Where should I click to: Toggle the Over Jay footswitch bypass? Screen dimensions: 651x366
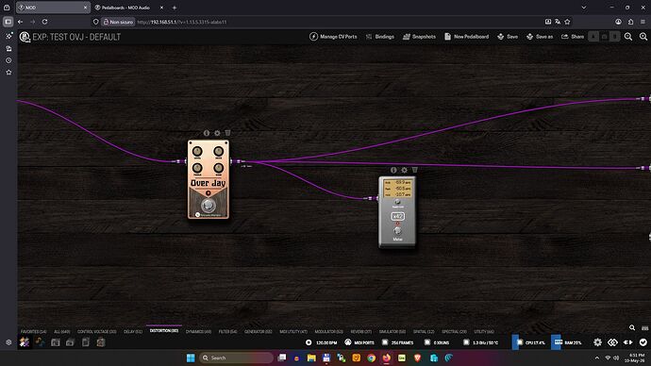click(x=208, y=205)
